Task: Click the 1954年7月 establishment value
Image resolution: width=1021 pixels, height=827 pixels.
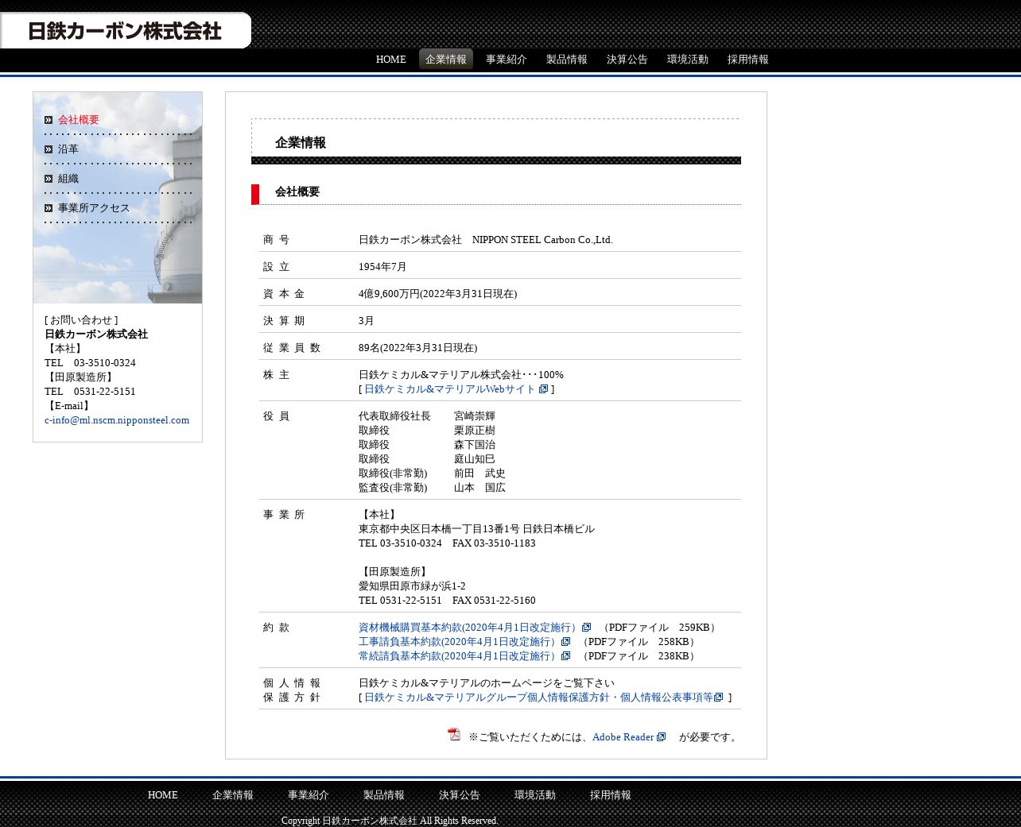Action: pos(382,267)
